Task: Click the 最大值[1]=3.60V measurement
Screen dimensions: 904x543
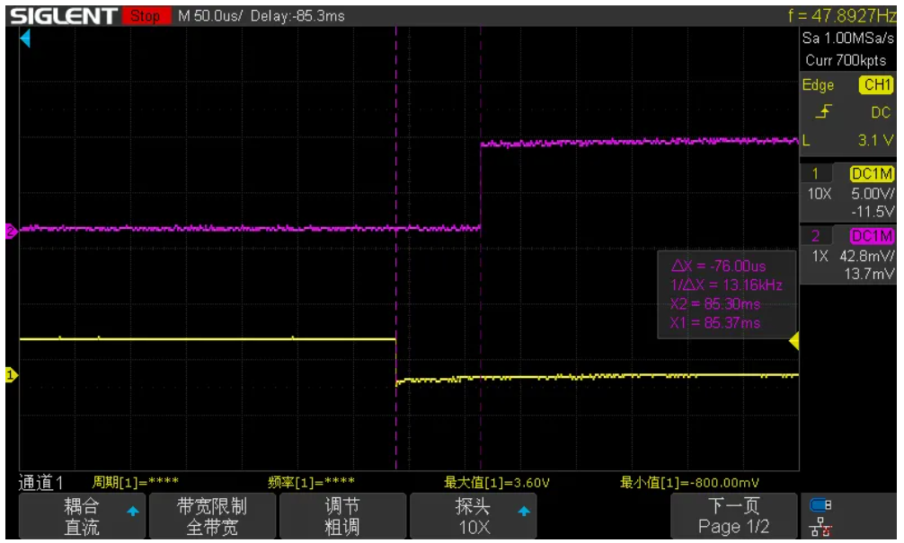Action: [x=497, y=482]
